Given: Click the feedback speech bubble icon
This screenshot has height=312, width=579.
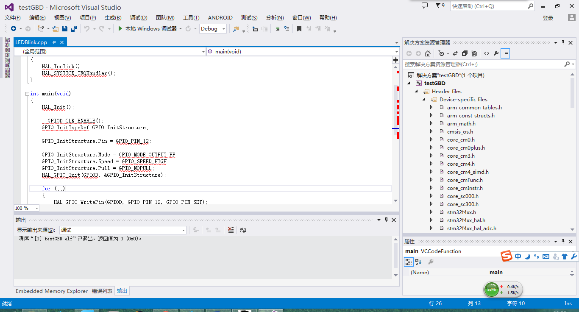Looking at the screenshot, I should point(425,6).
